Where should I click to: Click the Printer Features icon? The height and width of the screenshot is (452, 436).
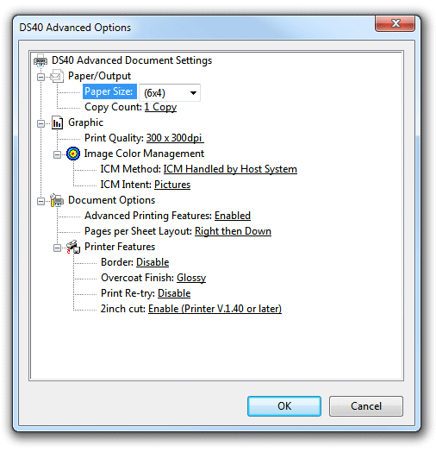[73, 247]
